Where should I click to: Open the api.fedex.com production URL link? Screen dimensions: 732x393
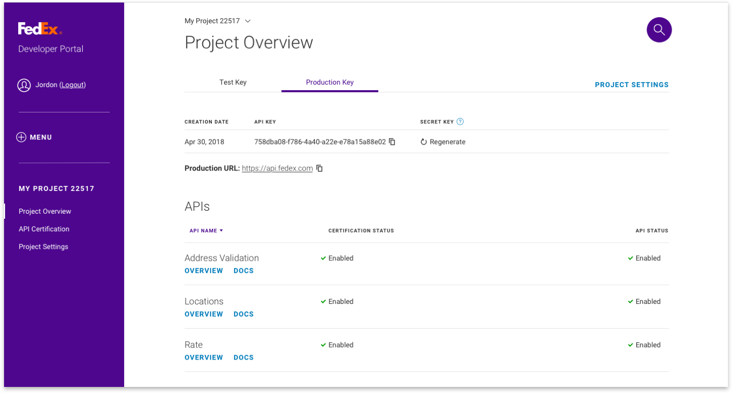[277, 169]
